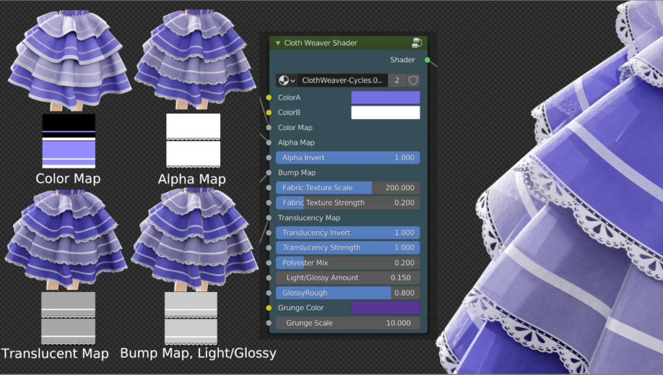Open the Grunge Color swatch
Viewport: 663px width, 375px height.
[385, 308]
